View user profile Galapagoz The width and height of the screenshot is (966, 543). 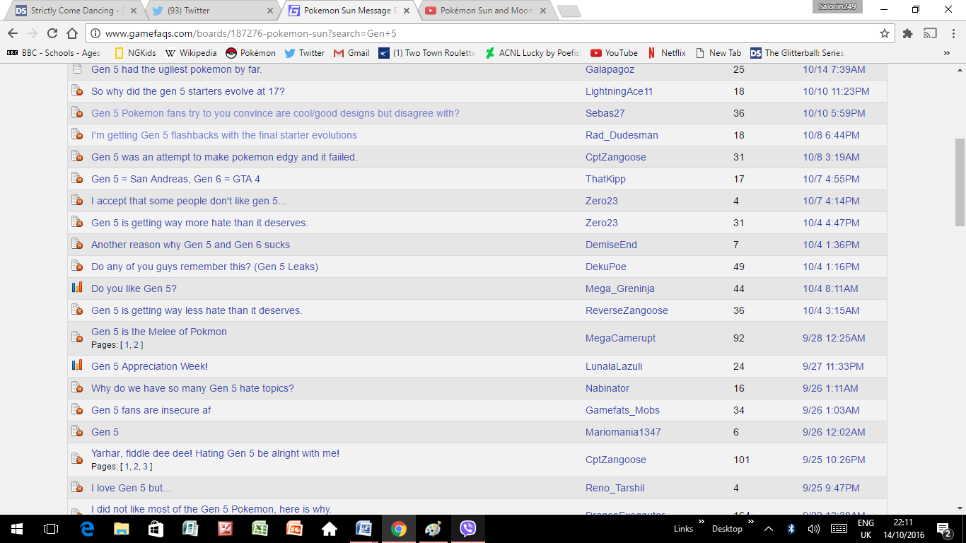(x=610, y=69)
